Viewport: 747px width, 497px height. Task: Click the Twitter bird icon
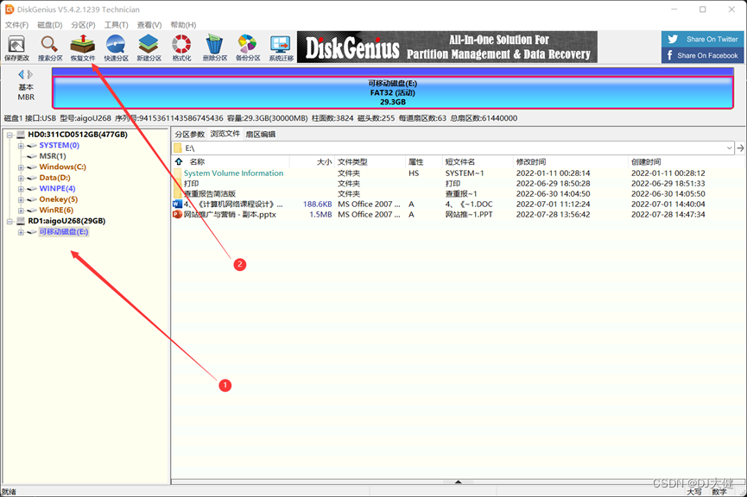673,39
